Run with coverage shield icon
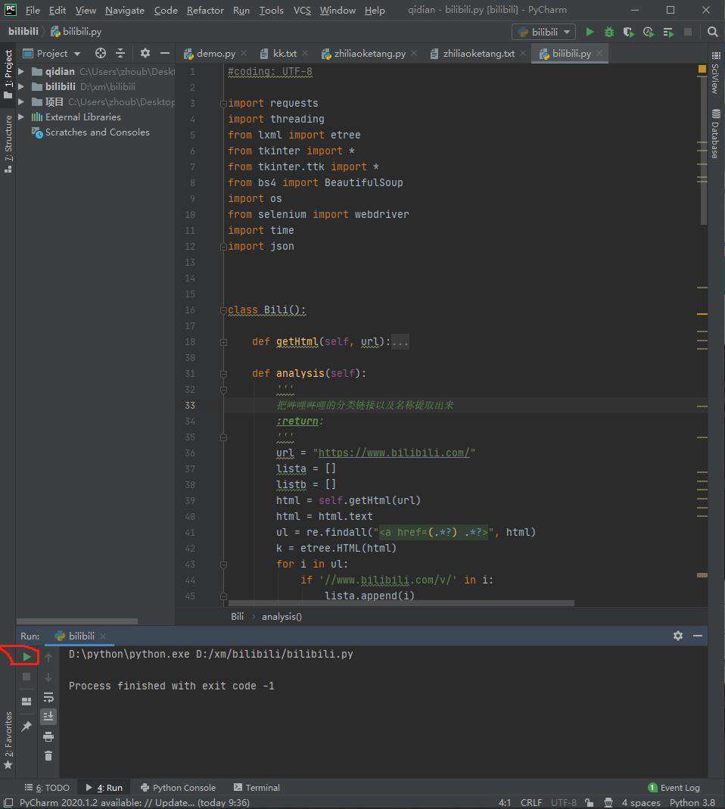The width and height of the screenshot is (725, 809). [x=628, y=32]
